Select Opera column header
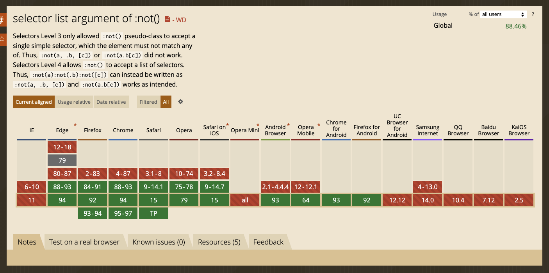The height and width of the screenshot is (273, 549). point(184,130)
